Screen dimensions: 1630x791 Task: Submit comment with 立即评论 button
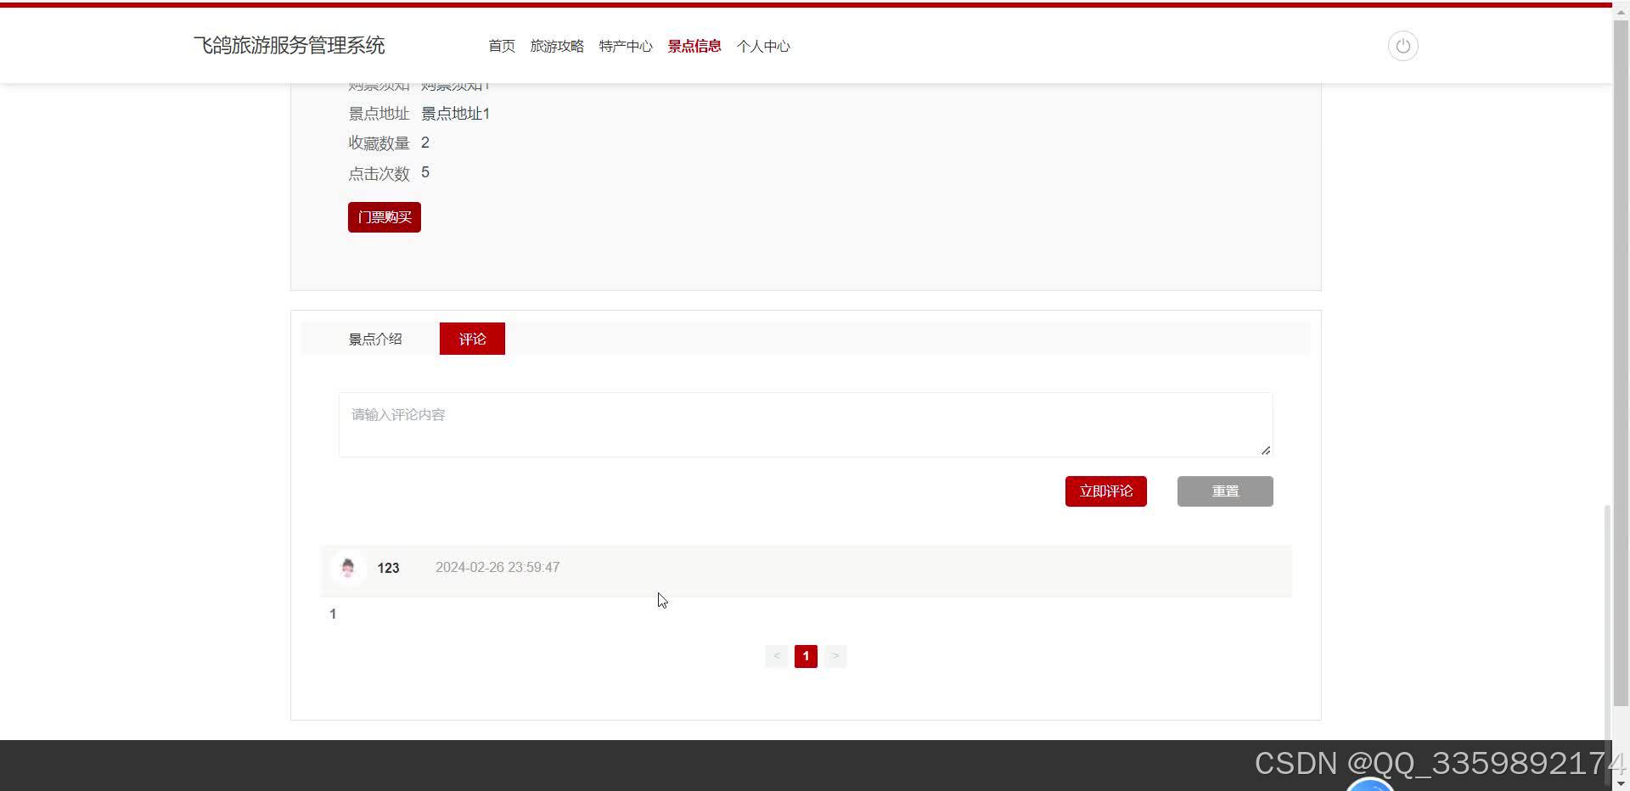click(1106, 491)
